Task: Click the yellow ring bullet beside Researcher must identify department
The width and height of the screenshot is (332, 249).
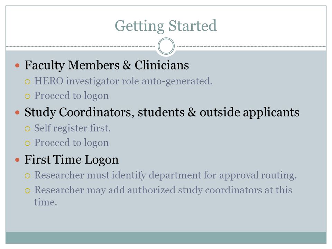Action: tap(28, 176)
